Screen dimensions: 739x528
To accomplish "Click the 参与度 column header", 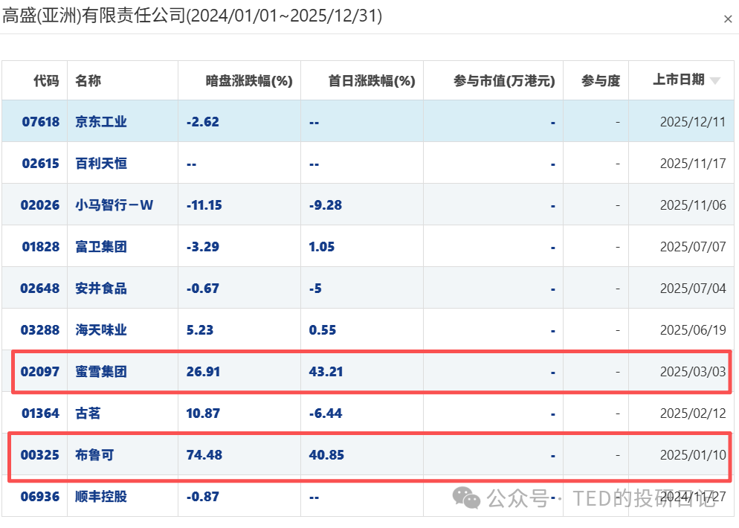I will tap(600, 81).
